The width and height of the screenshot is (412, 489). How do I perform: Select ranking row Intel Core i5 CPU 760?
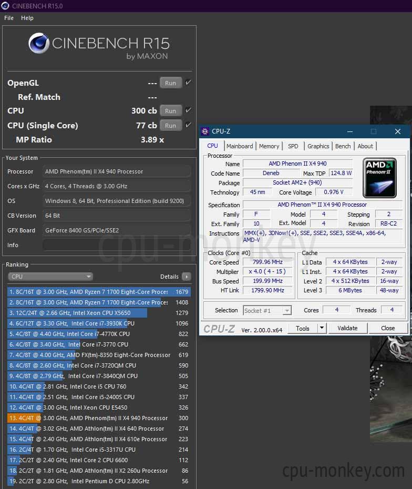pos(99,386)
